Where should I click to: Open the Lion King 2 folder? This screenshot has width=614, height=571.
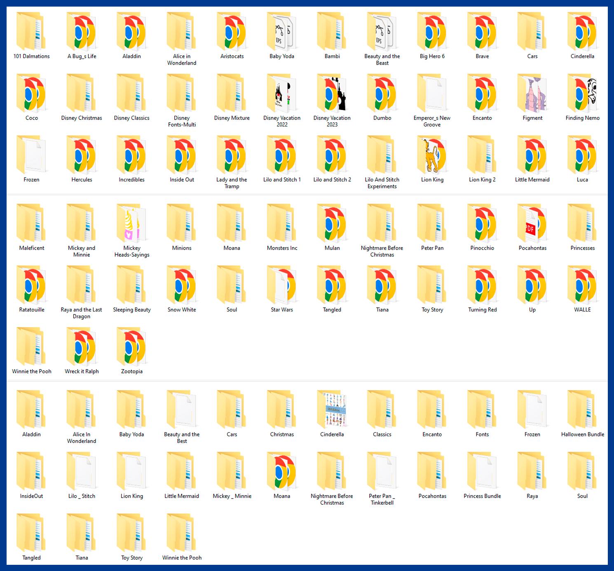coord(482,156)
